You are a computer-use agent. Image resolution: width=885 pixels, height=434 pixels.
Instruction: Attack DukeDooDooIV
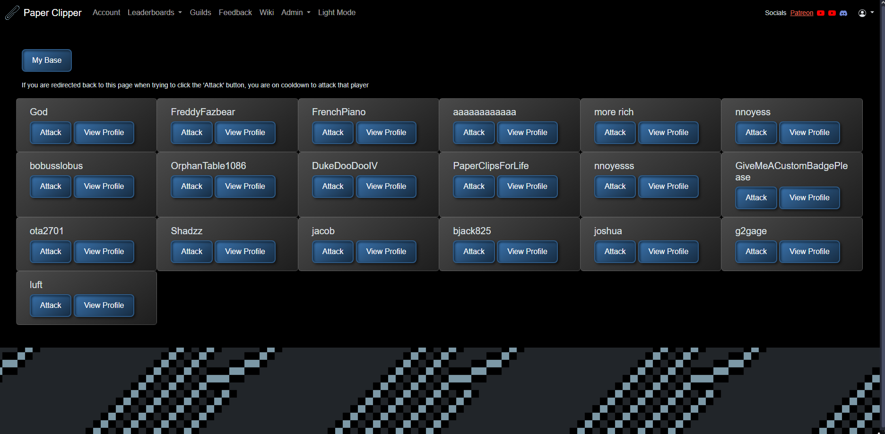(333, 187)
